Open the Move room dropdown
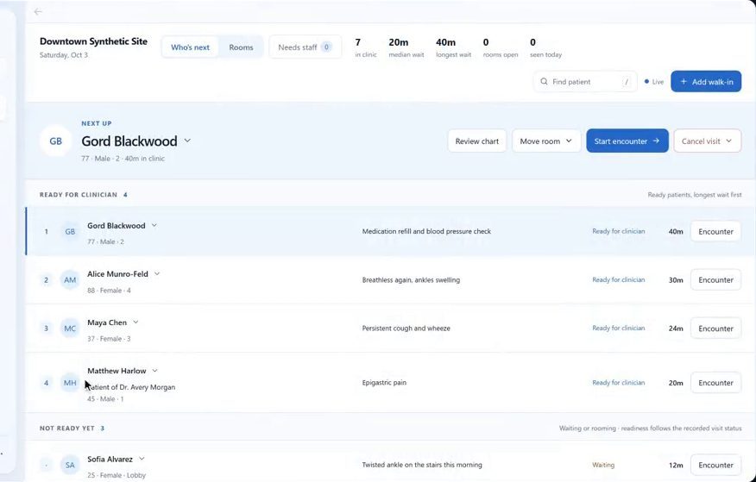Image resolution: width=756 pixels, height=482 pixels. [546, 141]
